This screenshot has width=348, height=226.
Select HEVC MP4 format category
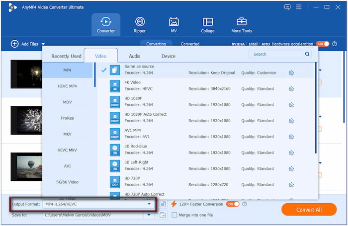(x=67, y=86)
